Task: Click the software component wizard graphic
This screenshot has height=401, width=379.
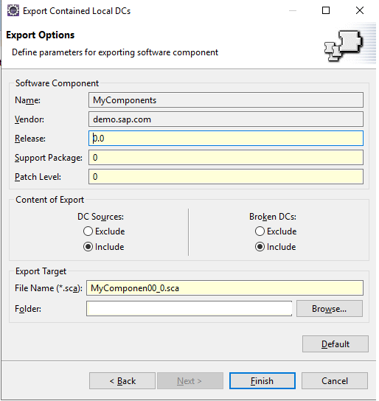Action: 344,46
